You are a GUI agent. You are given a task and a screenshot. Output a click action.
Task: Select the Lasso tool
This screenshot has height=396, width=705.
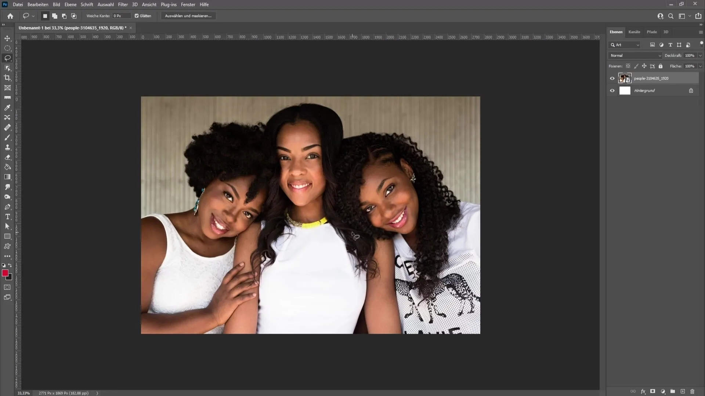click(x=7, y=58)
